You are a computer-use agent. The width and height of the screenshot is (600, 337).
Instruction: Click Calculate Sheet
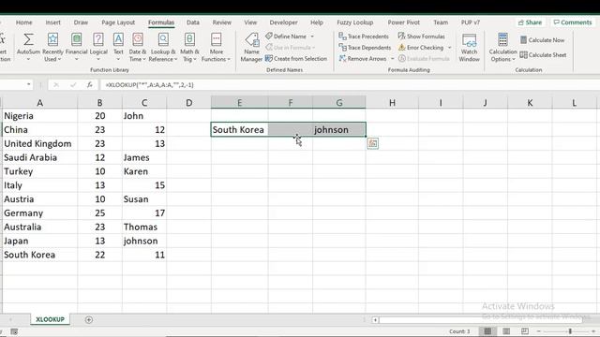tap(543, 55)
